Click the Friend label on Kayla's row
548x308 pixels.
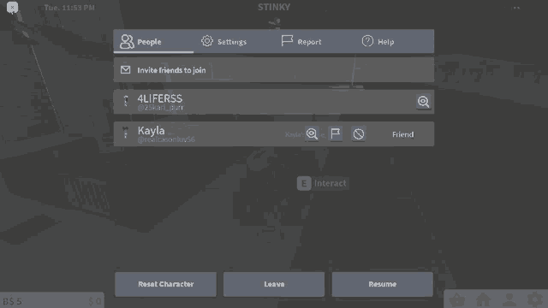(x=403, y=134)
